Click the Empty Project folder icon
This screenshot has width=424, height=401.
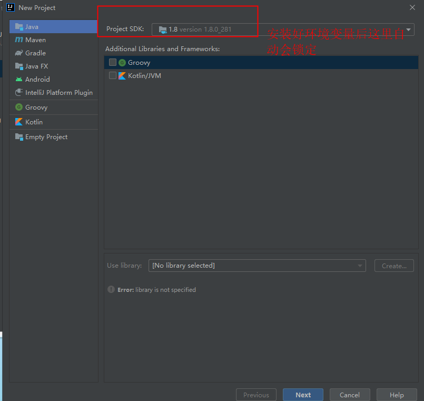click(x=19, y=137)
